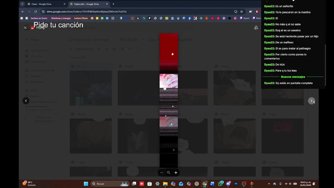Open the volume control in tray
The image size is (334, 188).
pos(290,184)
